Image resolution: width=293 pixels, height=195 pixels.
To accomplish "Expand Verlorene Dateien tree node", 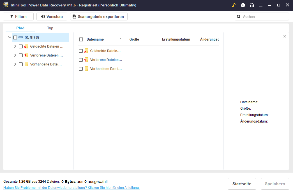I will (15, 55).
